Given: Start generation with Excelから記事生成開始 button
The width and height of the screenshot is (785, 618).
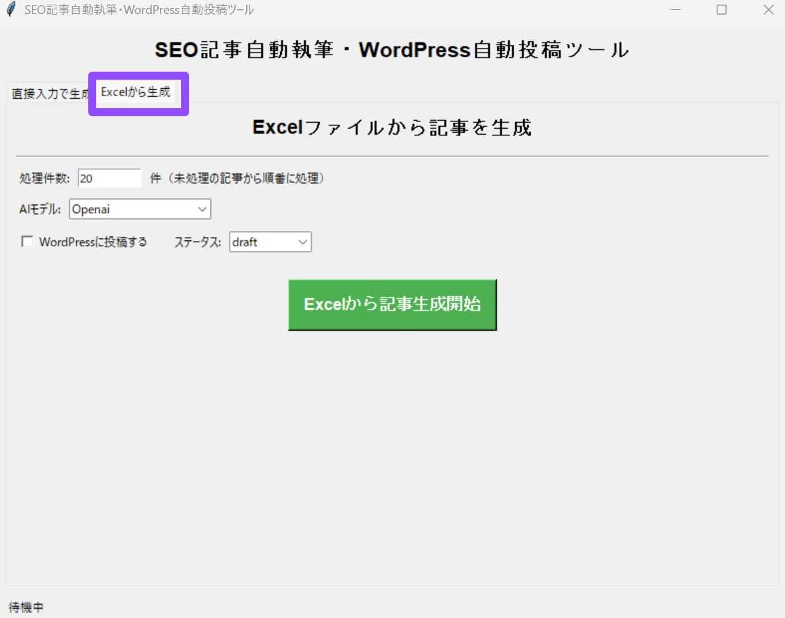Looking at the screenshot, I should (x=393, y=305).
